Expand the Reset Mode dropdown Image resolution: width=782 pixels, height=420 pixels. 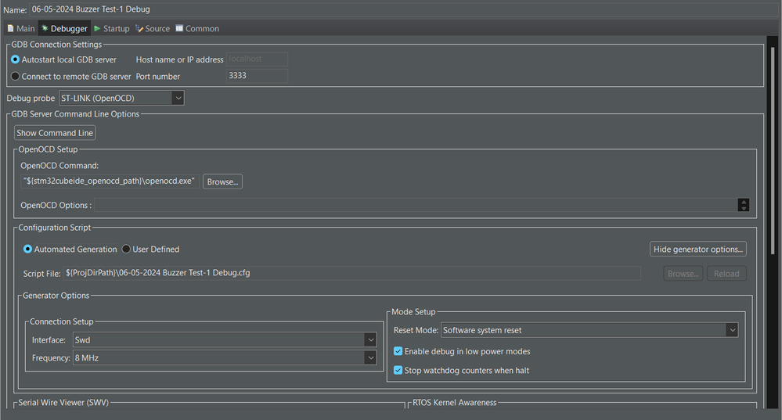pyautogui.click(x=589, y=331)
